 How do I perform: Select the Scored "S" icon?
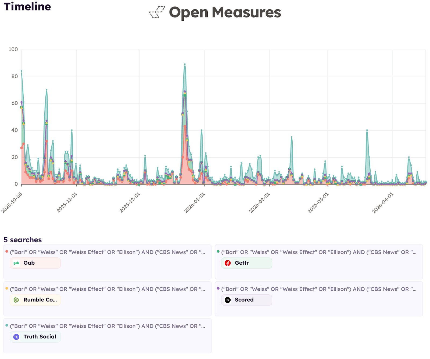(227, 300)
